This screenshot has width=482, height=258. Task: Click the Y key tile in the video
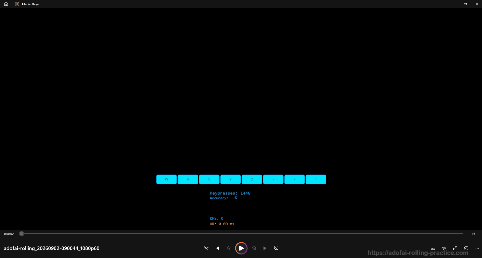click(x=231, y=180)
